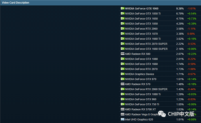The height and width of the screenshot is (123, 201).
Task: Click the NVIDIA GeForce GTX 1660 SUPER label
Action: point(146,49)
